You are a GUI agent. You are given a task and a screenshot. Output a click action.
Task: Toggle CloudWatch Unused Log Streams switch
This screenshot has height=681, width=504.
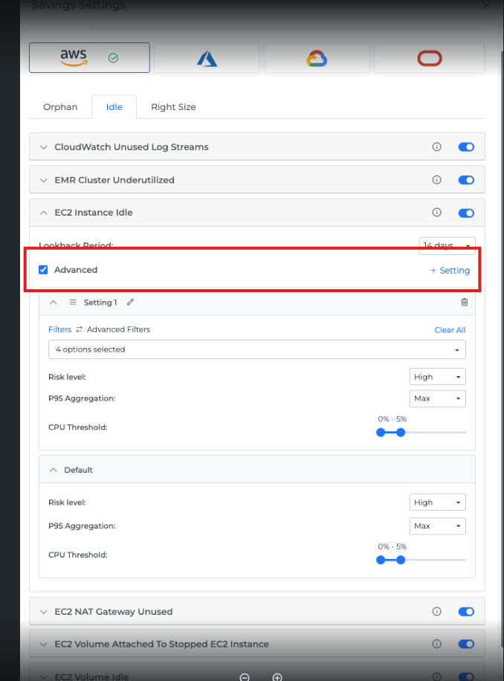[x=466, y=146]
